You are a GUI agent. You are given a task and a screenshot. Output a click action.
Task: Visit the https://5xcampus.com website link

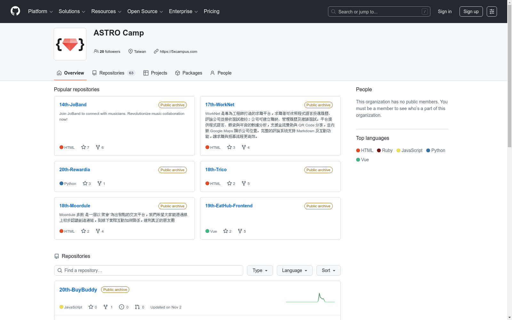[x=179, y=52]
